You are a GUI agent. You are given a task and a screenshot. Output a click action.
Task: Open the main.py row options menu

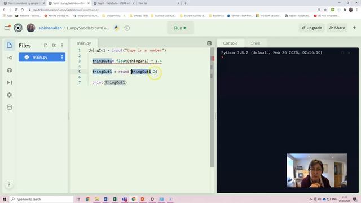[x=62, y=57]
